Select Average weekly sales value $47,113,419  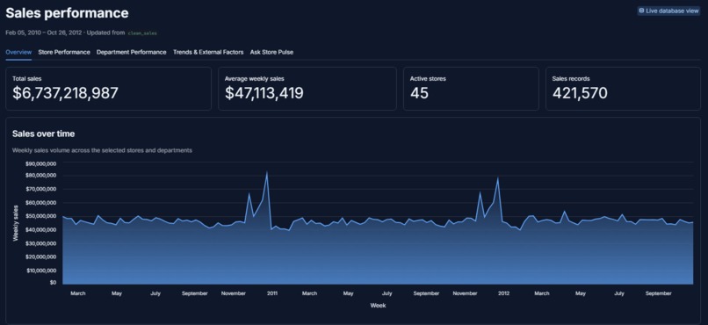tap(264, 93)
